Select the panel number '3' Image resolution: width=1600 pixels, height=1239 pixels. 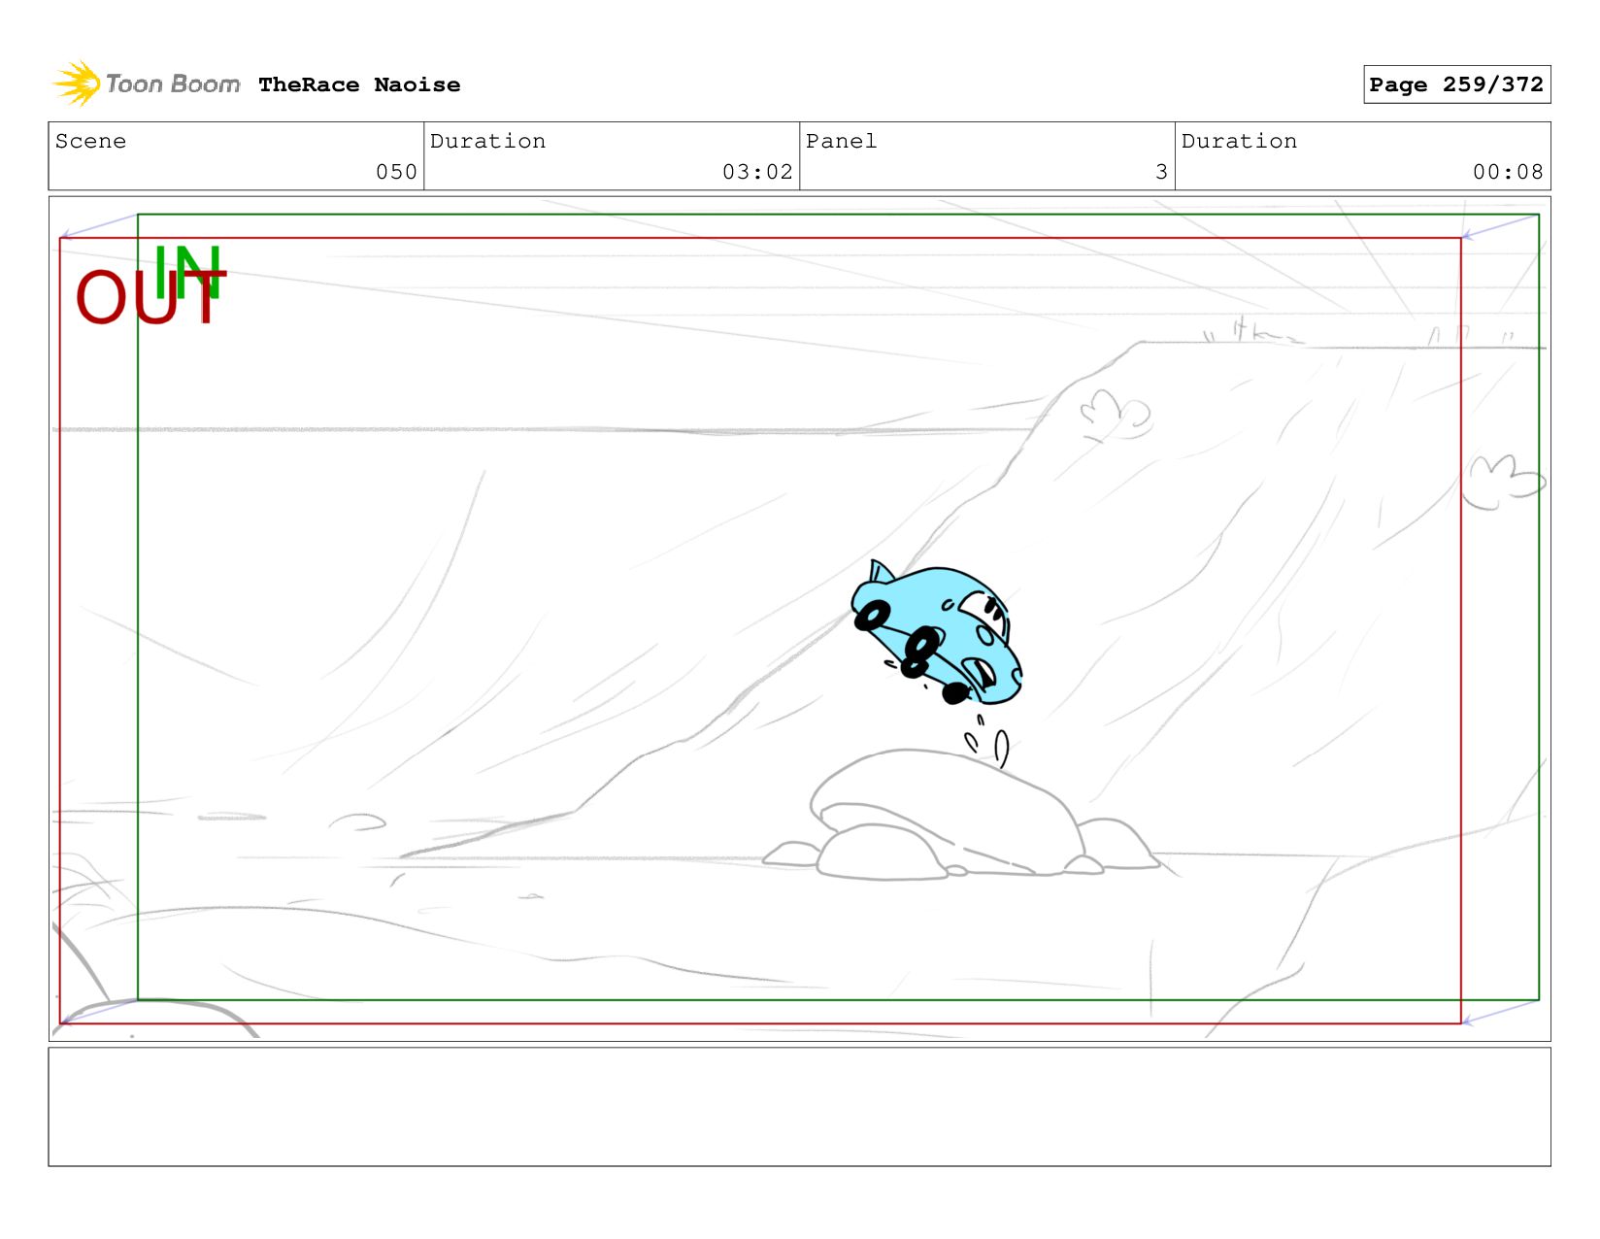1161,172
